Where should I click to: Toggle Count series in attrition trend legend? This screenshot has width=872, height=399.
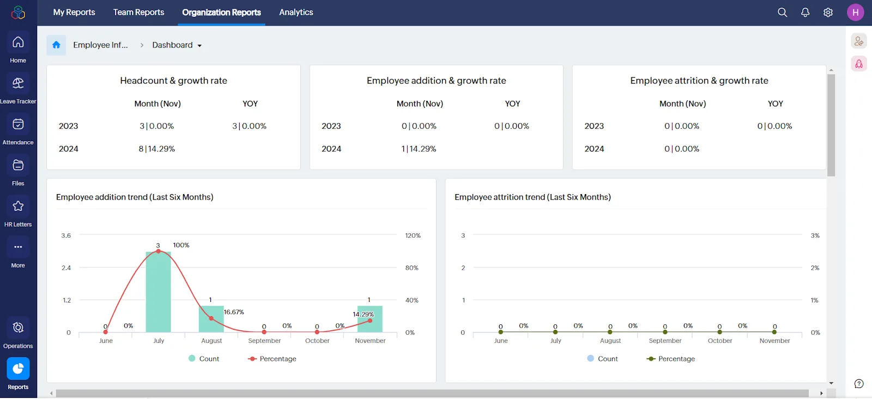click(602, 359)
